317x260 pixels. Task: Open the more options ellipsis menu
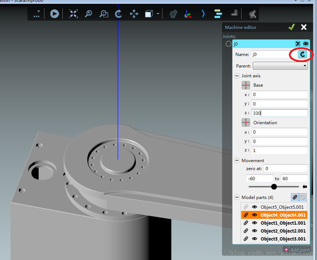coord(36,14)
